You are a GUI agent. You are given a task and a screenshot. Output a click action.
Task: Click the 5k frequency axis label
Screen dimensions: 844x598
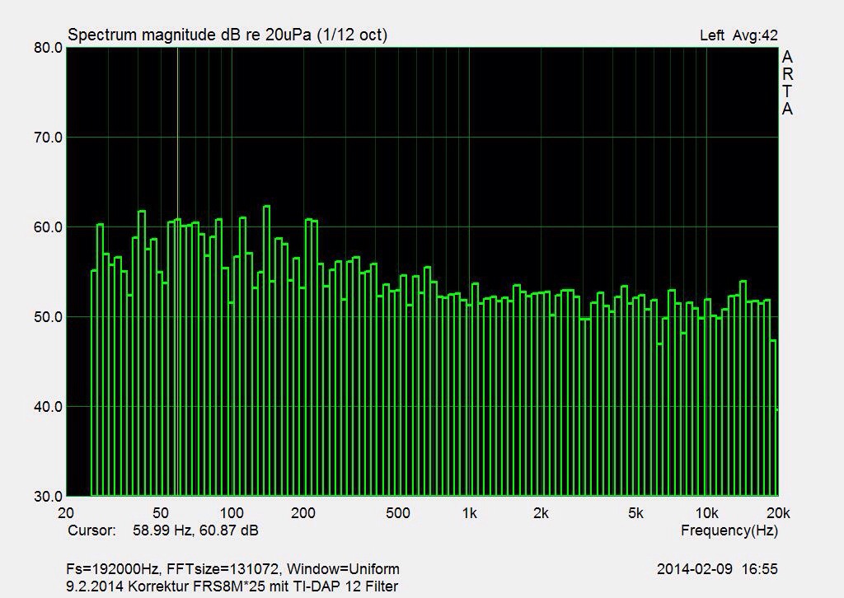[x=635, y=513]
